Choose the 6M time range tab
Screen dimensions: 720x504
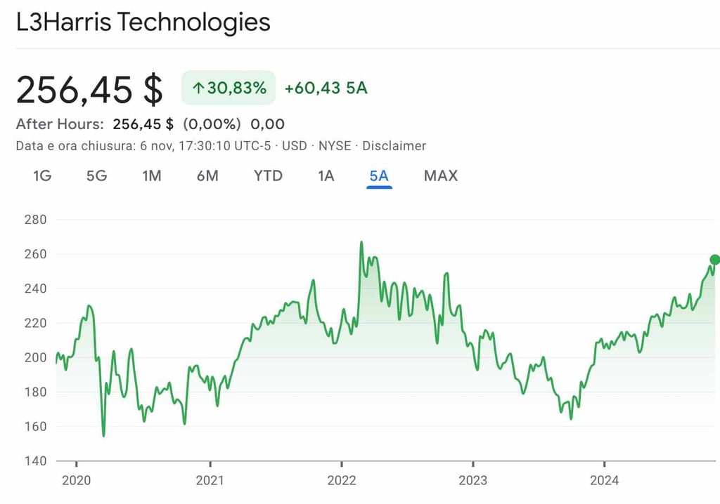207,175
